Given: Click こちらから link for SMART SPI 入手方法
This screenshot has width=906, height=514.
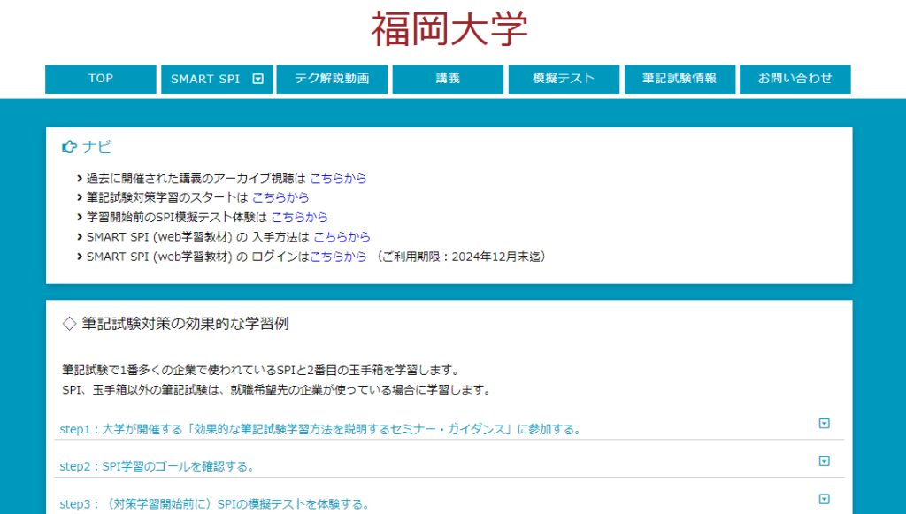Looking at the screenshot, I should [x=342, y=237].
